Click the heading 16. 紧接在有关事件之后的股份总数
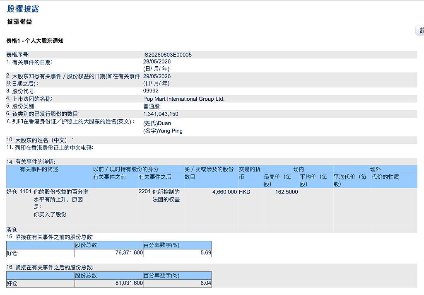Viewport: 424px width, 295px height. pos(50,267)
